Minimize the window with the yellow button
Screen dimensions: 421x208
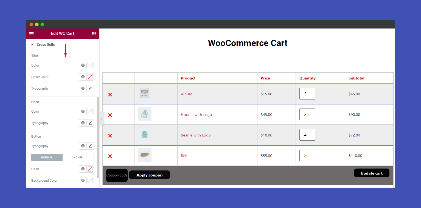pyautogui.click(x=37, y=24)
